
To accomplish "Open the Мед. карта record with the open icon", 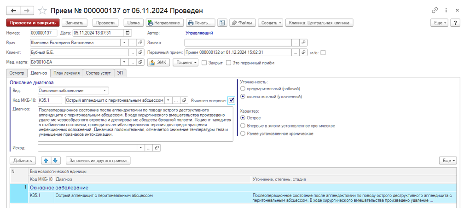I will pyautogui.click(x=140, y=62).
